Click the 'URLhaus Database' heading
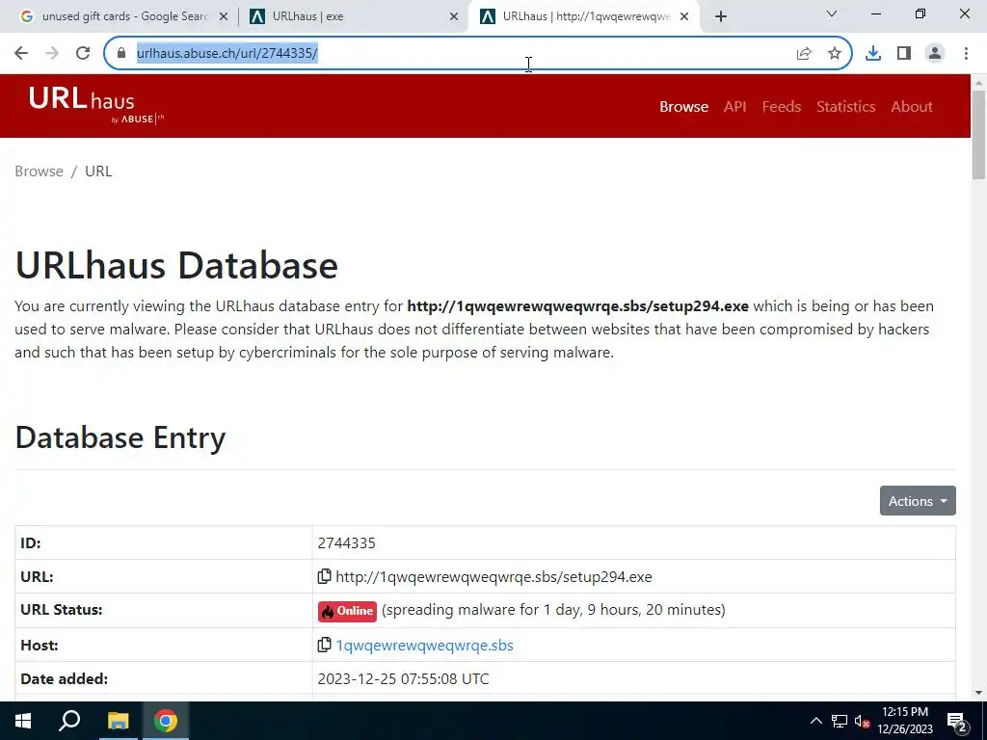This screenshot has width=987, height=740. point(176,265)
